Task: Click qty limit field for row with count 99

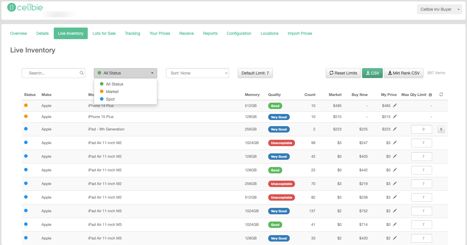Action: point(422,143)
